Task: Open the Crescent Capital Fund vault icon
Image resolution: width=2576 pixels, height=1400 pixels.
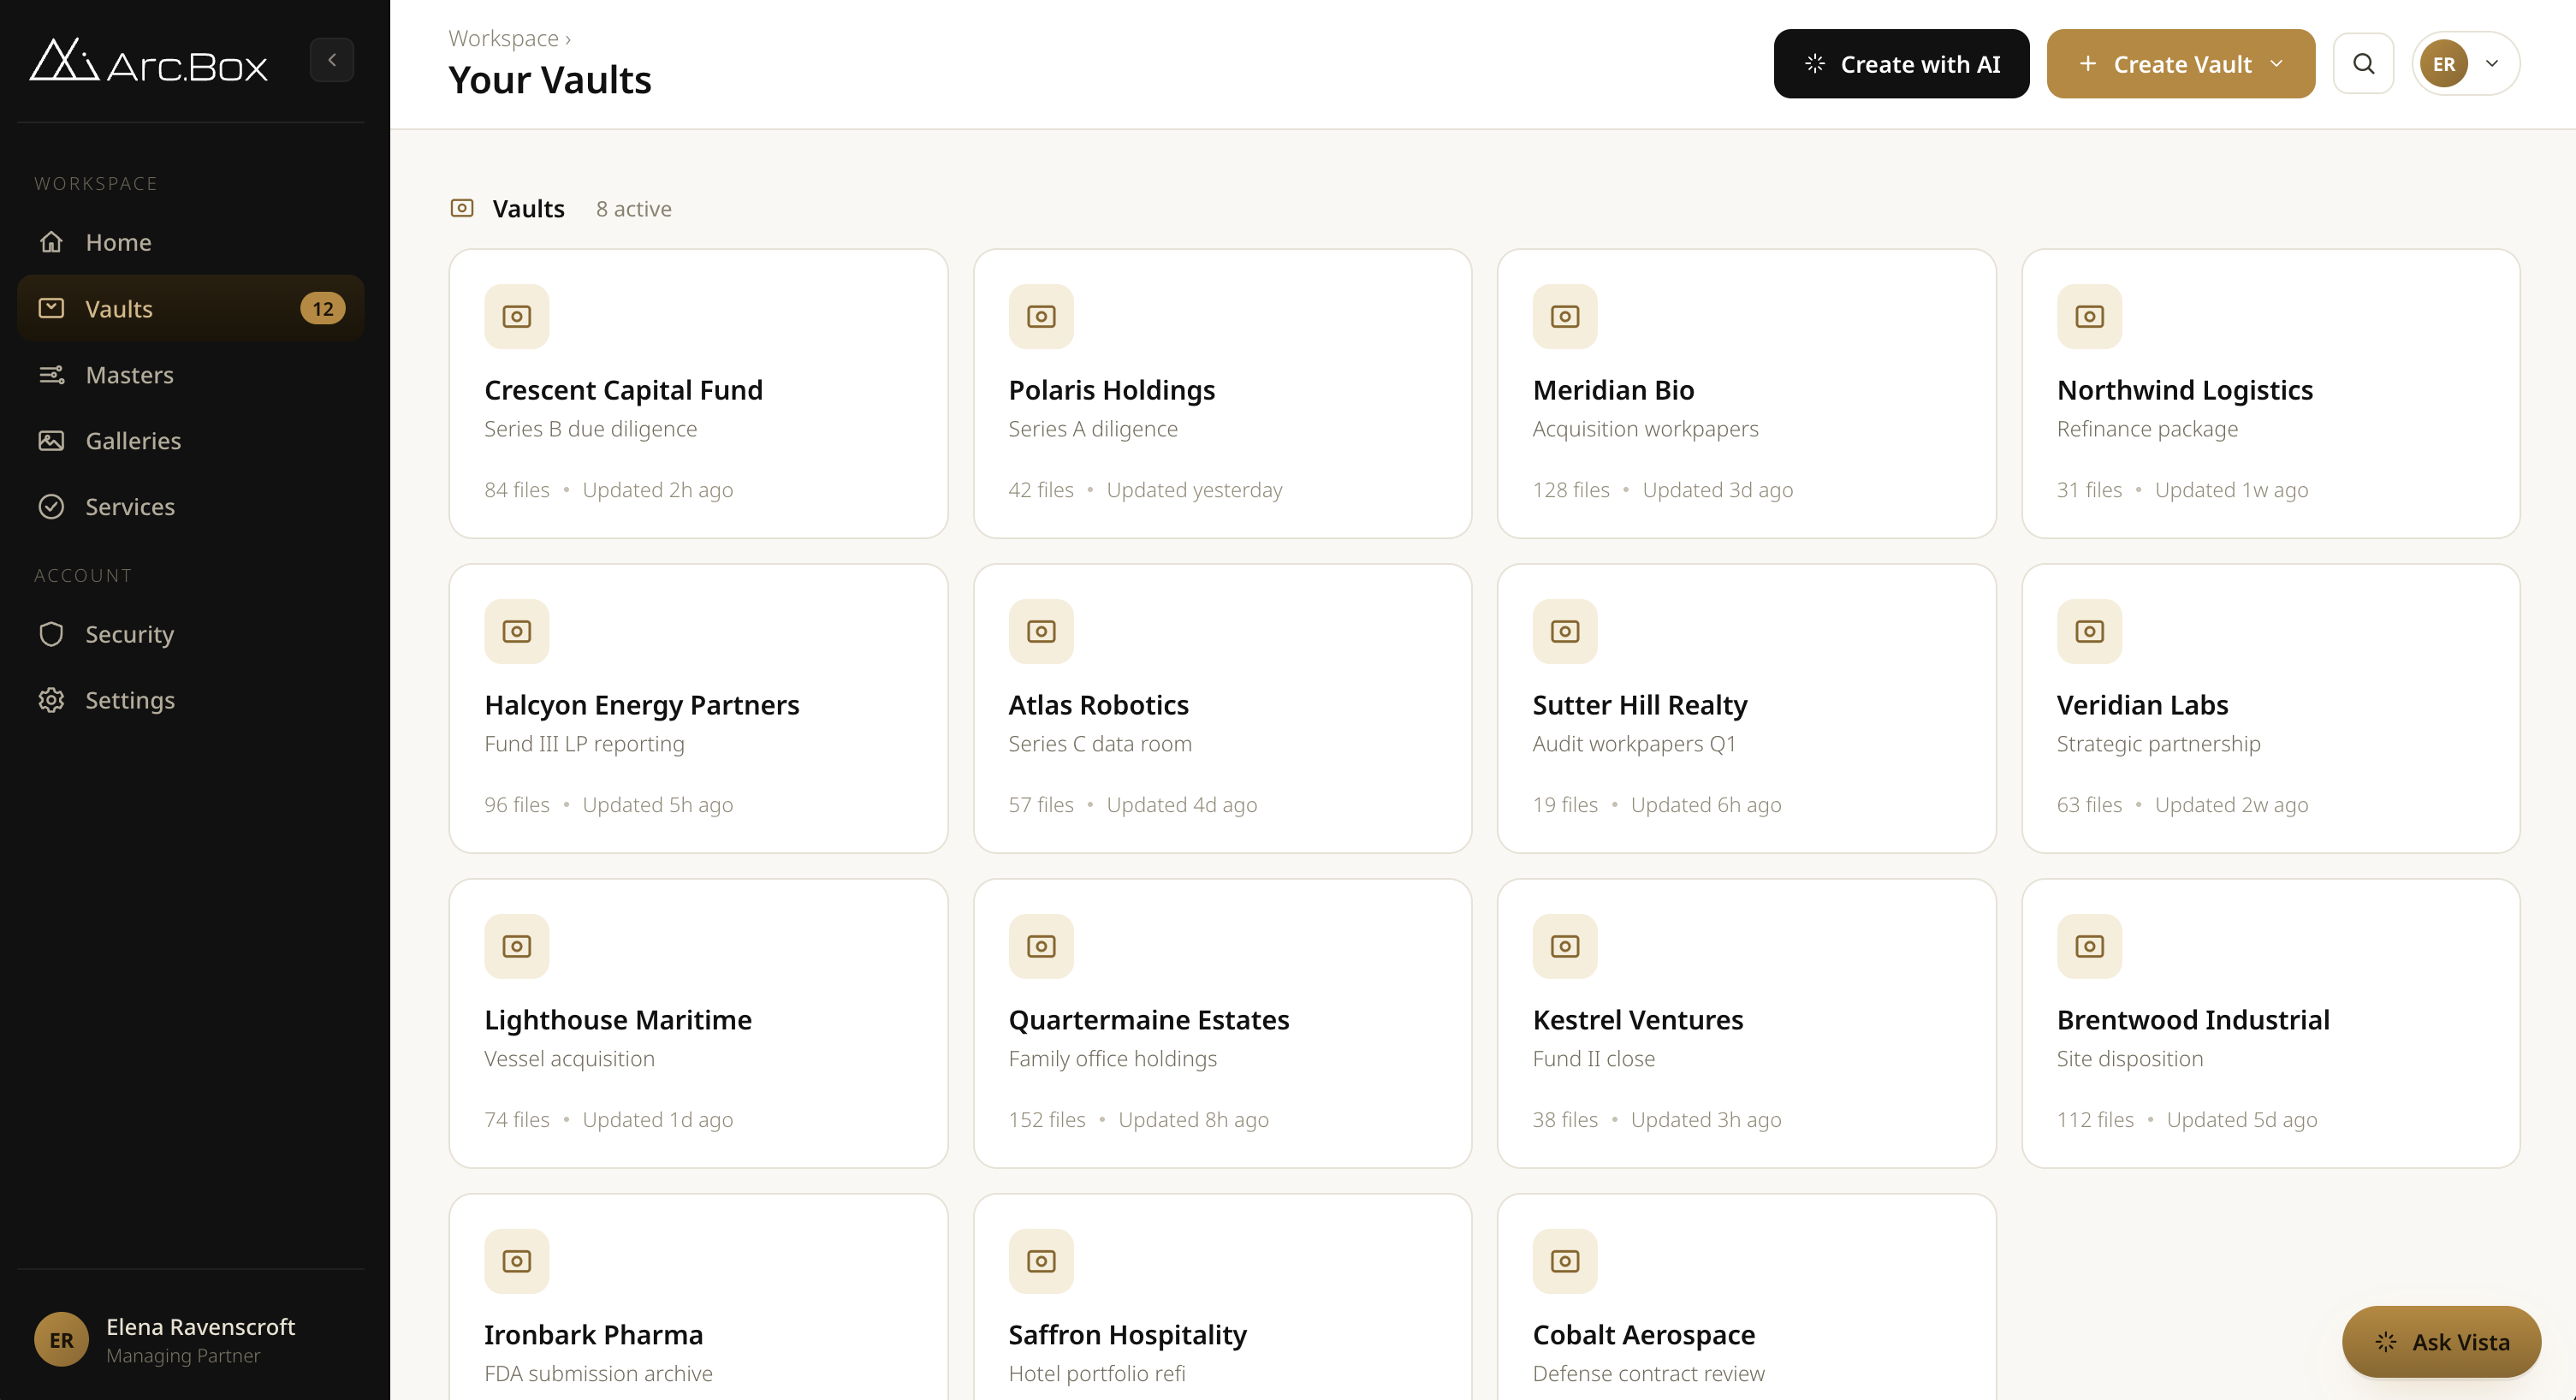Action: pyautogui.click(x=517, y=317)
